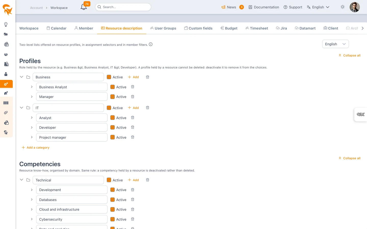Screen dimensions: 367x229
Task: Click the fox logo in the sidebar
Action: [7, 10]
